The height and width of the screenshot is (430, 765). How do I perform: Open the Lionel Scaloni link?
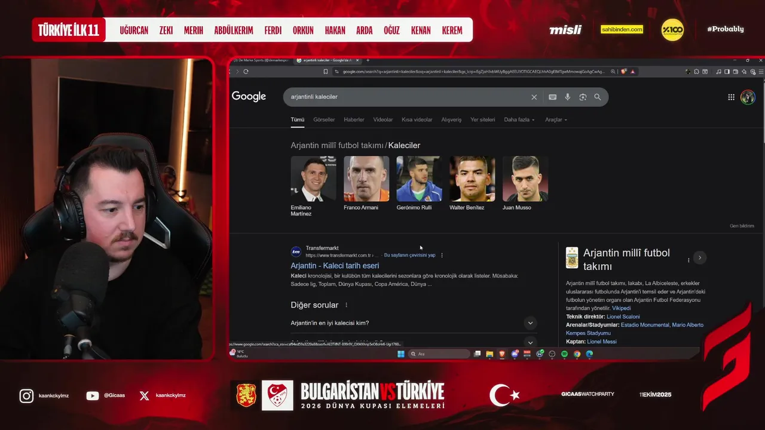(623, 317)
